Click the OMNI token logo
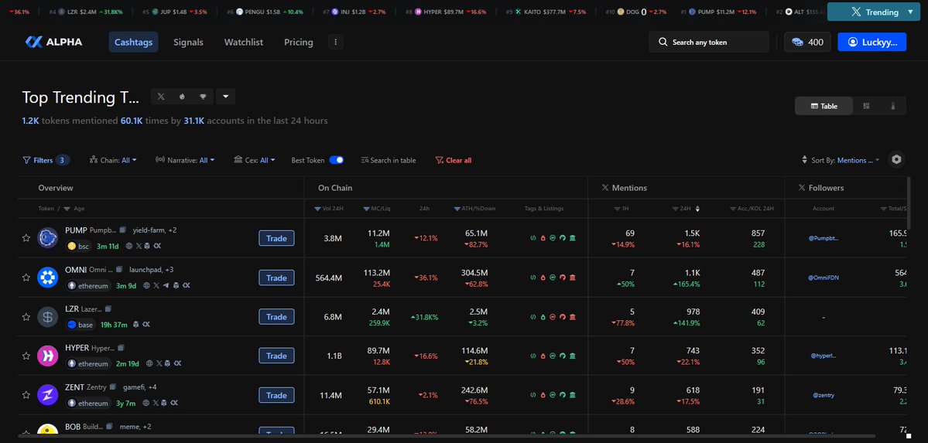The width and height of the screenshot is (928, 443). point(48,278)
